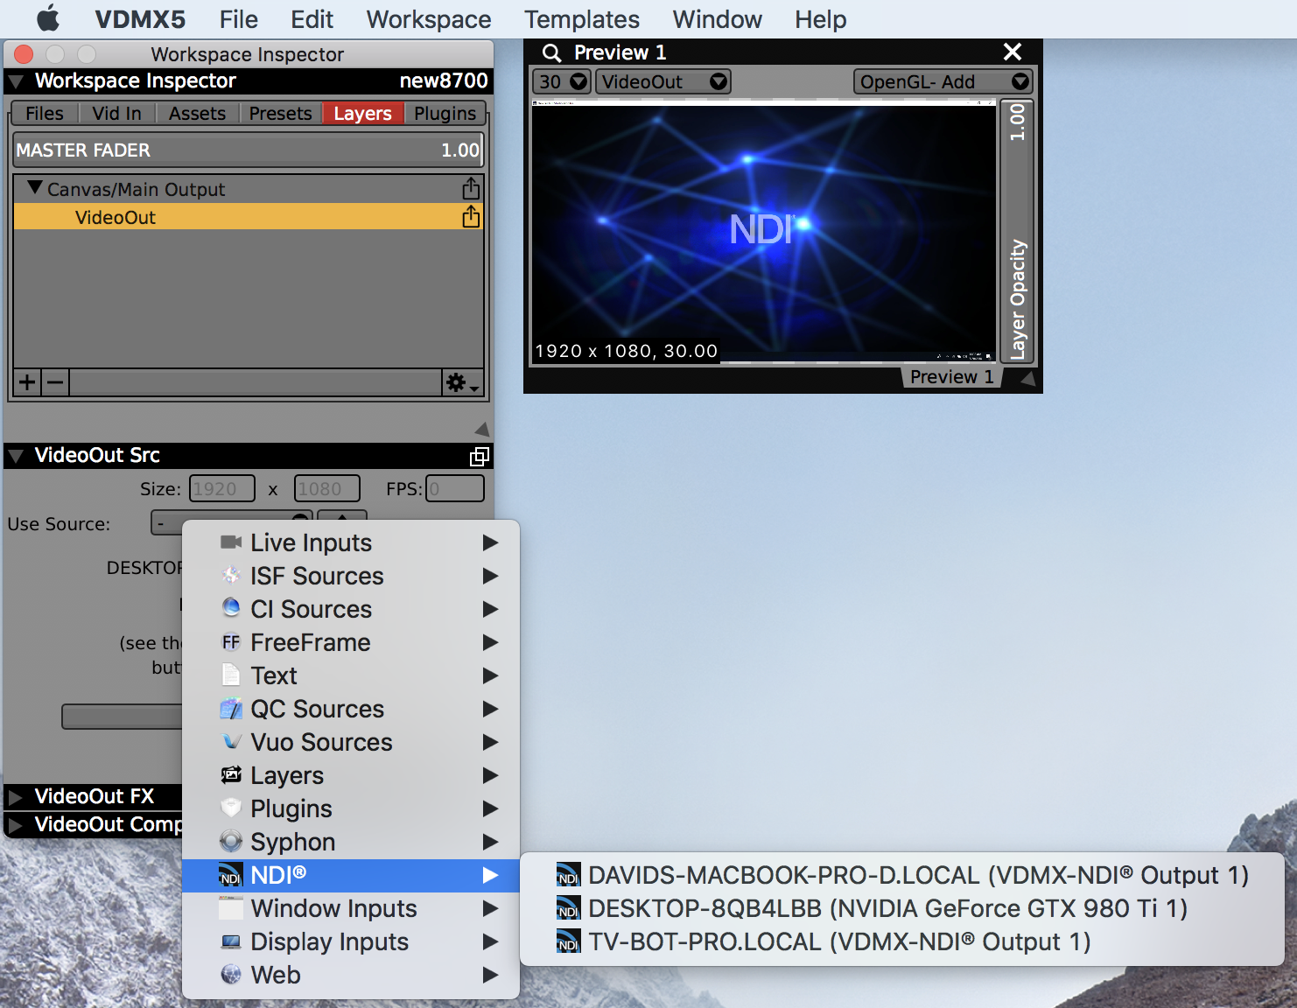Screen dimensions: 1297x1008
Task: Add a new layer with plus button
Action: pos(27,382)
